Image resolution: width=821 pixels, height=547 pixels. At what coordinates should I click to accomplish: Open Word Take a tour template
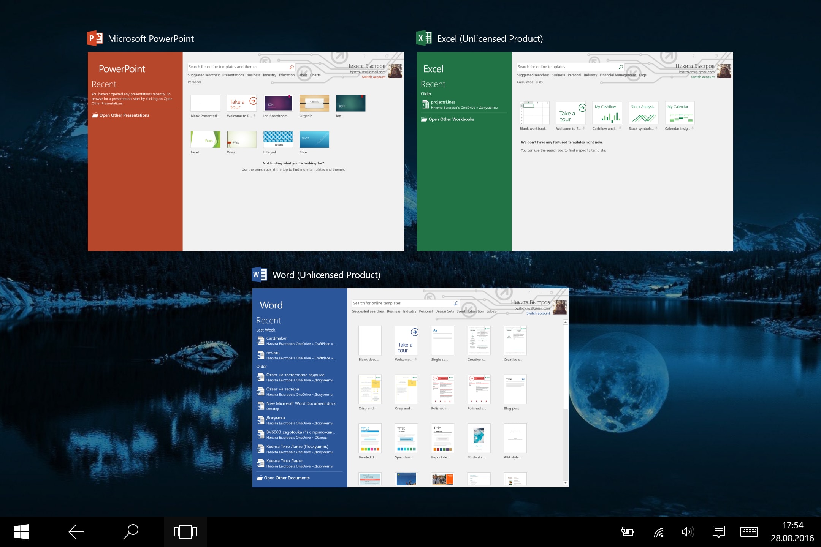406,340
